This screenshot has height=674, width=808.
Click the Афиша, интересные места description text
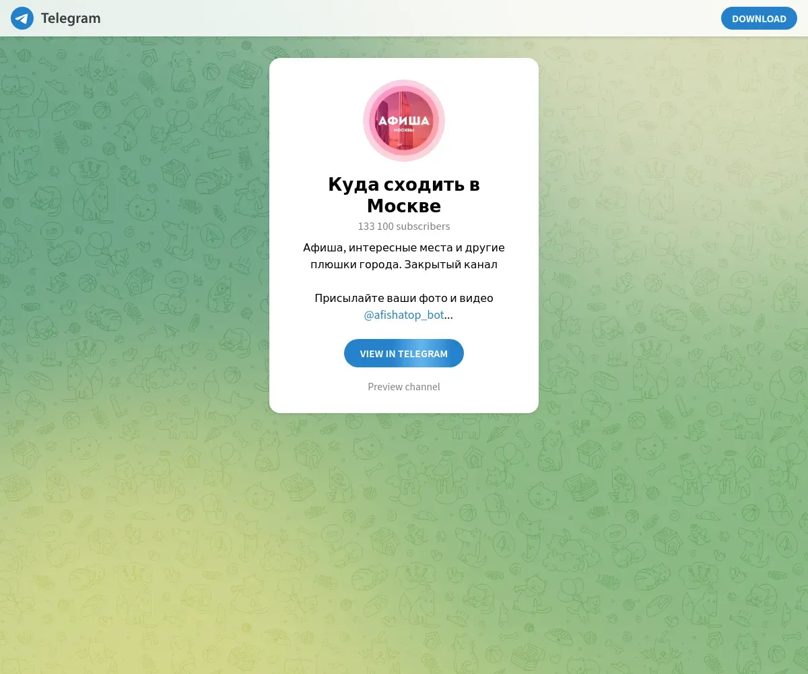click(404, 256)
